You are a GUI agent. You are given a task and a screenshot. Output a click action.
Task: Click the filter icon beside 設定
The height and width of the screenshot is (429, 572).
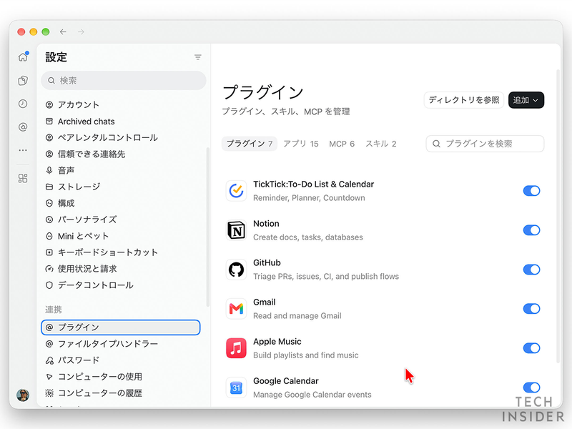[x=198, y=57]
